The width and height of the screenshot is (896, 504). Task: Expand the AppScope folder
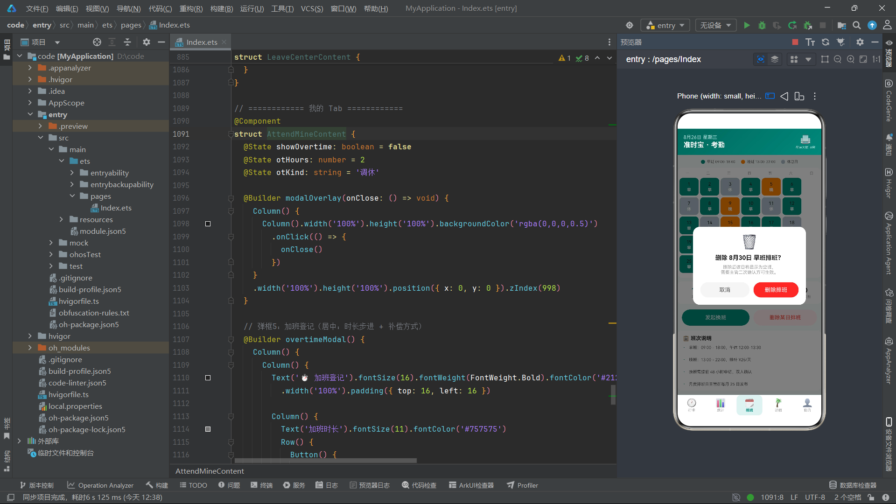[30, 103]
